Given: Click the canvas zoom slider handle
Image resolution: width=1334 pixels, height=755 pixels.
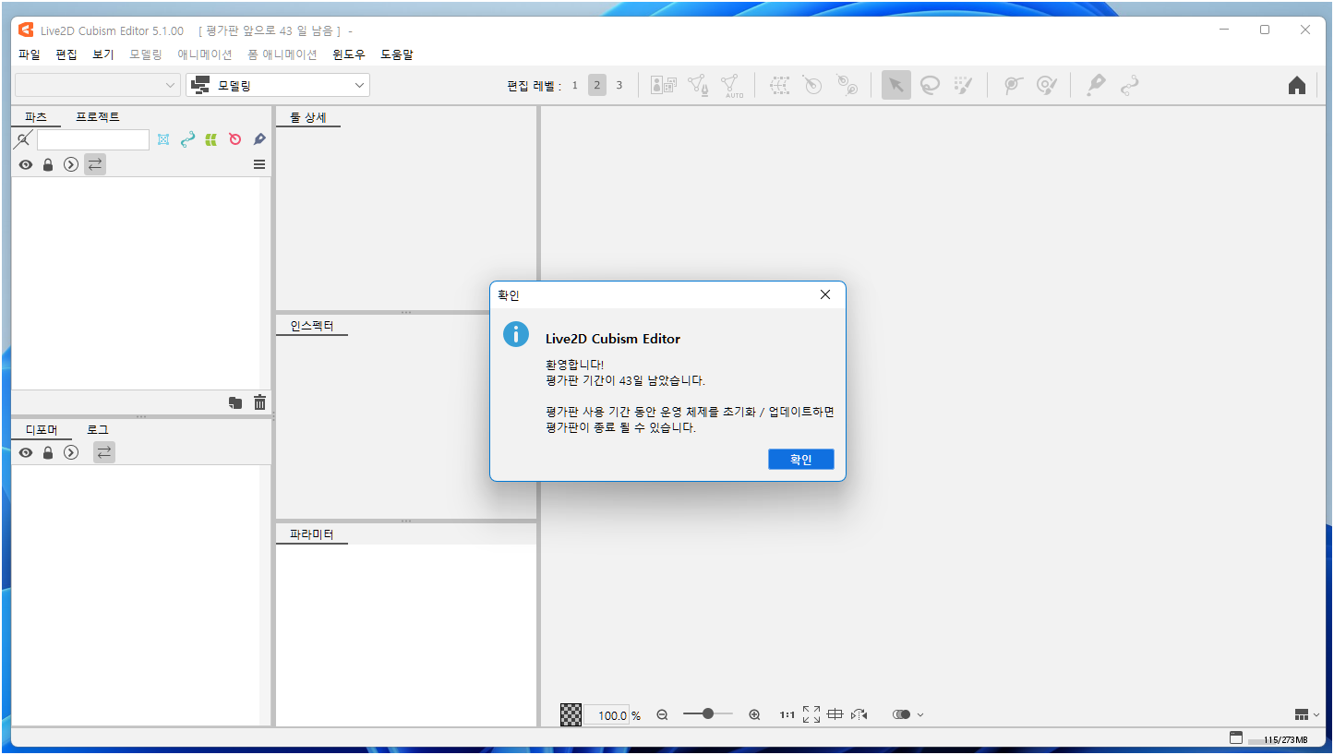Looking at the screenshot, I should point(708,713).
